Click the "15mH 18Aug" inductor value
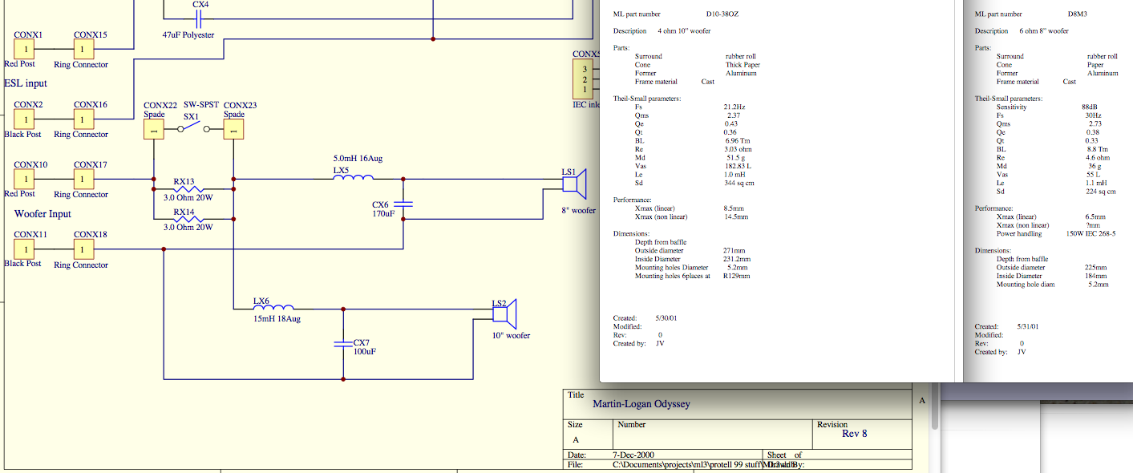Viewport: 1133px width, 473px height. point(277,319)
